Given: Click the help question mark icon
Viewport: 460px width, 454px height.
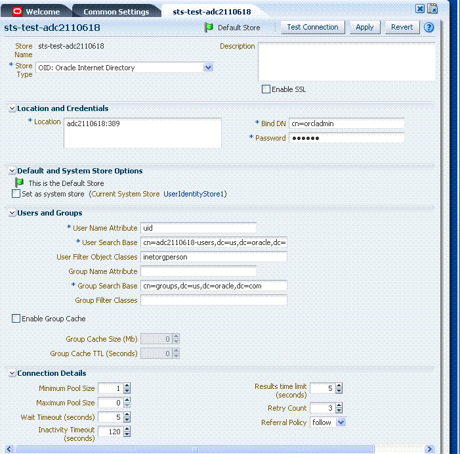Looking at the screenshot, I should tap(429, 28).
